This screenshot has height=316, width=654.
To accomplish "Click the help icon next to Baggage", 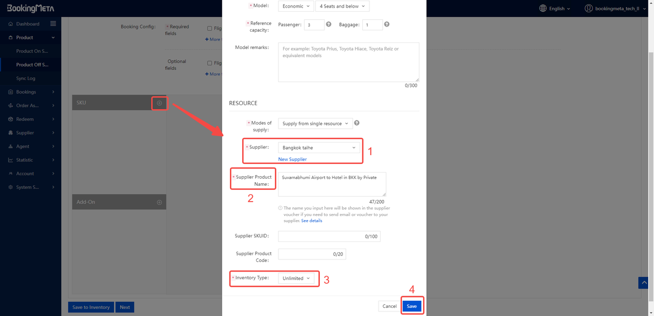I will pyautogui.click(x=387, y=25).
